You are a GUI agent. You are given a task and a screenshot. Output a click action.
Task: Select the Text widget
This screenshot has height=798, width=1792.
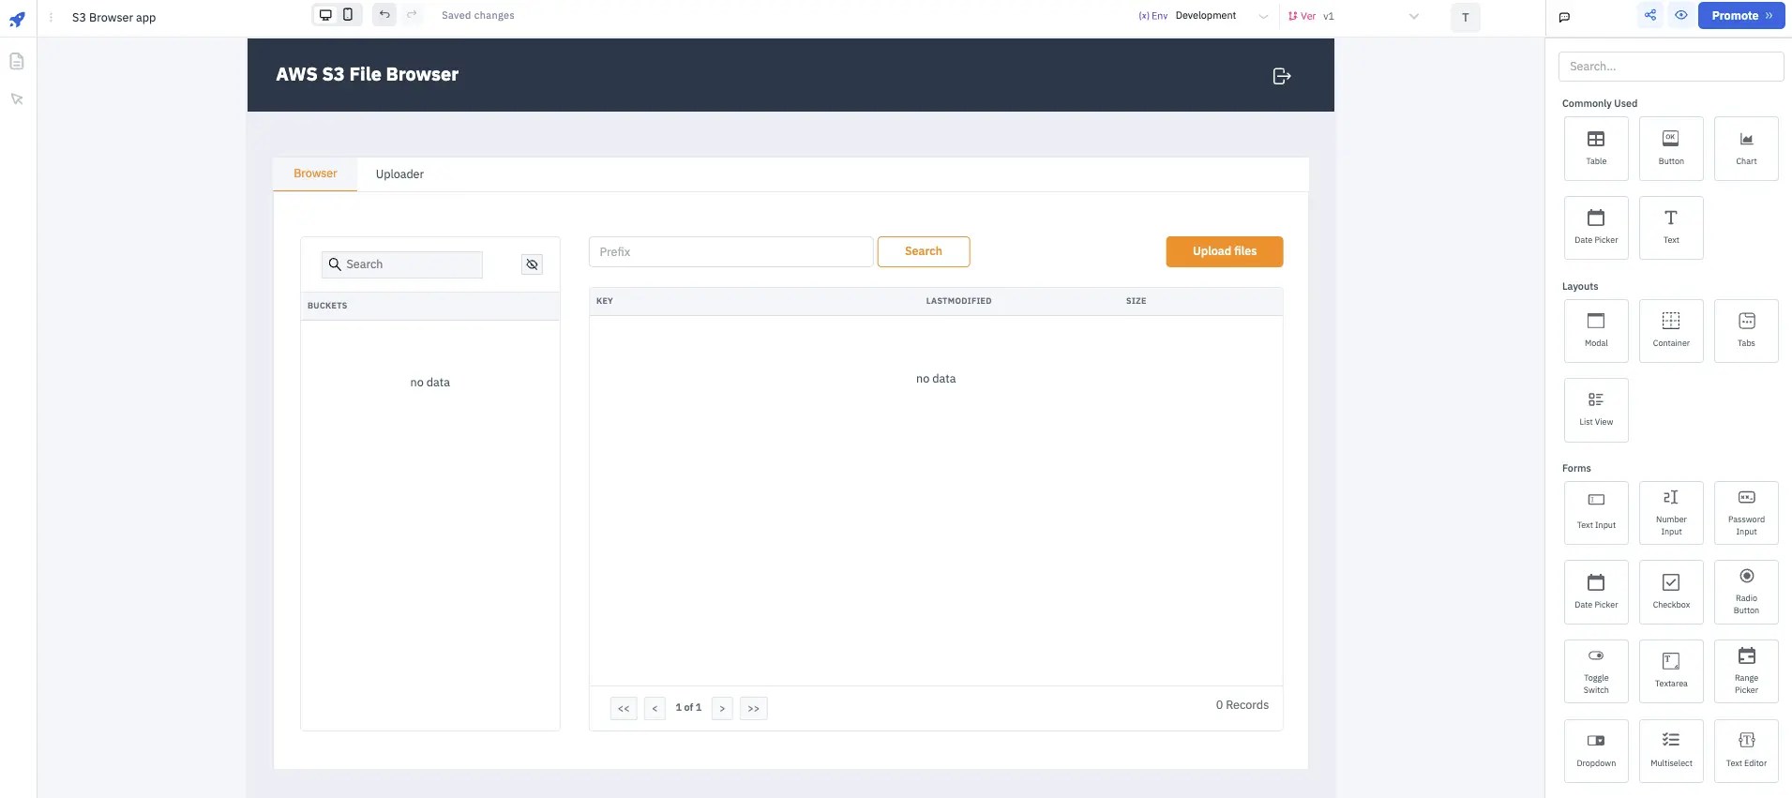(x=1671, y=228)
